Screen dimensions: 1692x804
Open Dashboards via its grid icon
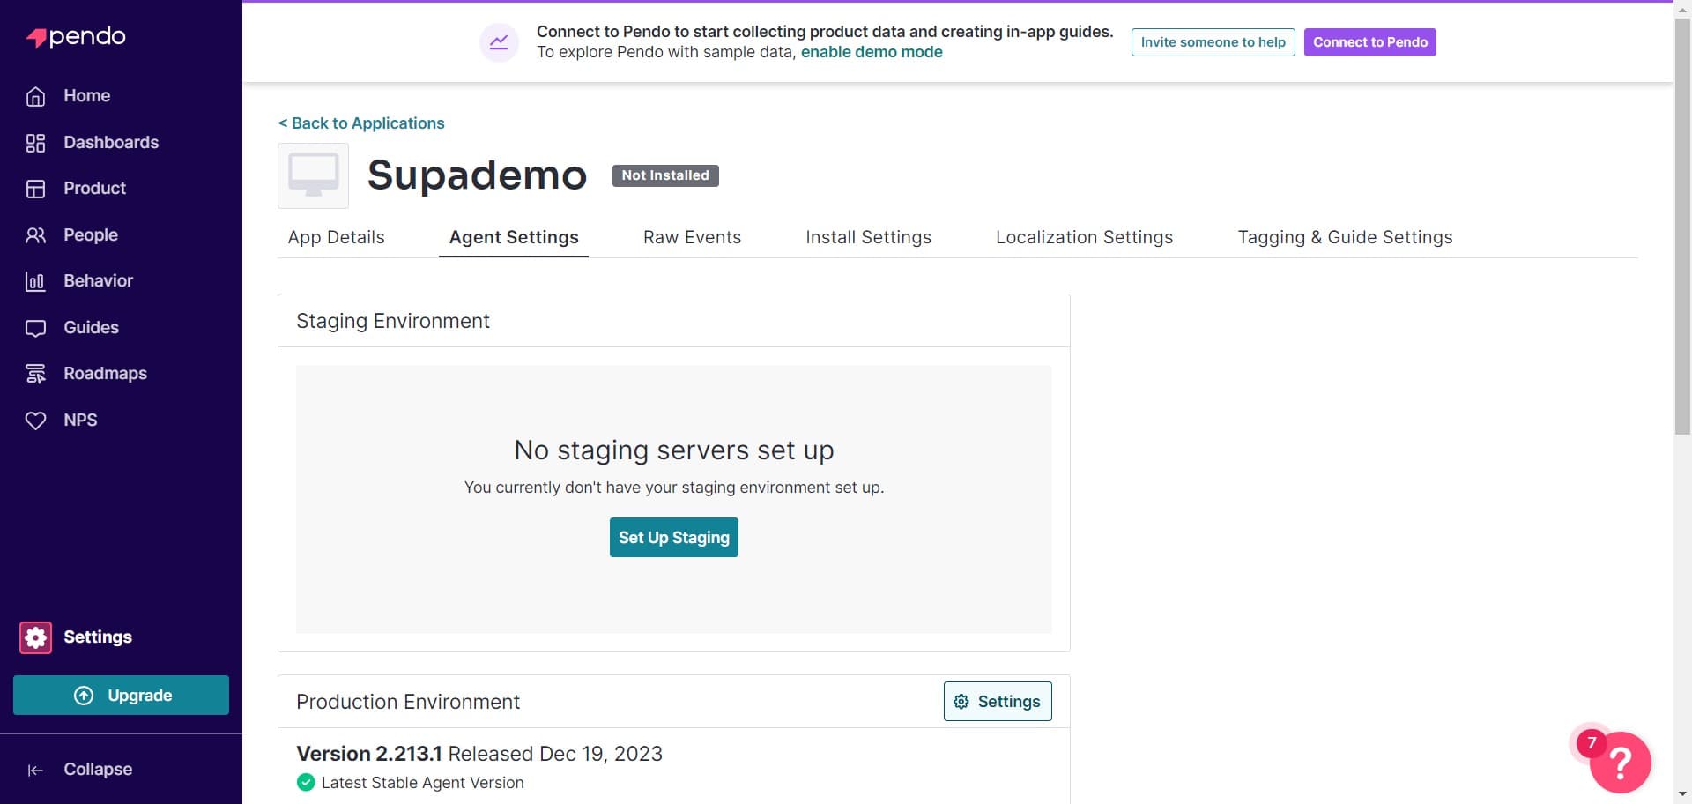point(35,143)
